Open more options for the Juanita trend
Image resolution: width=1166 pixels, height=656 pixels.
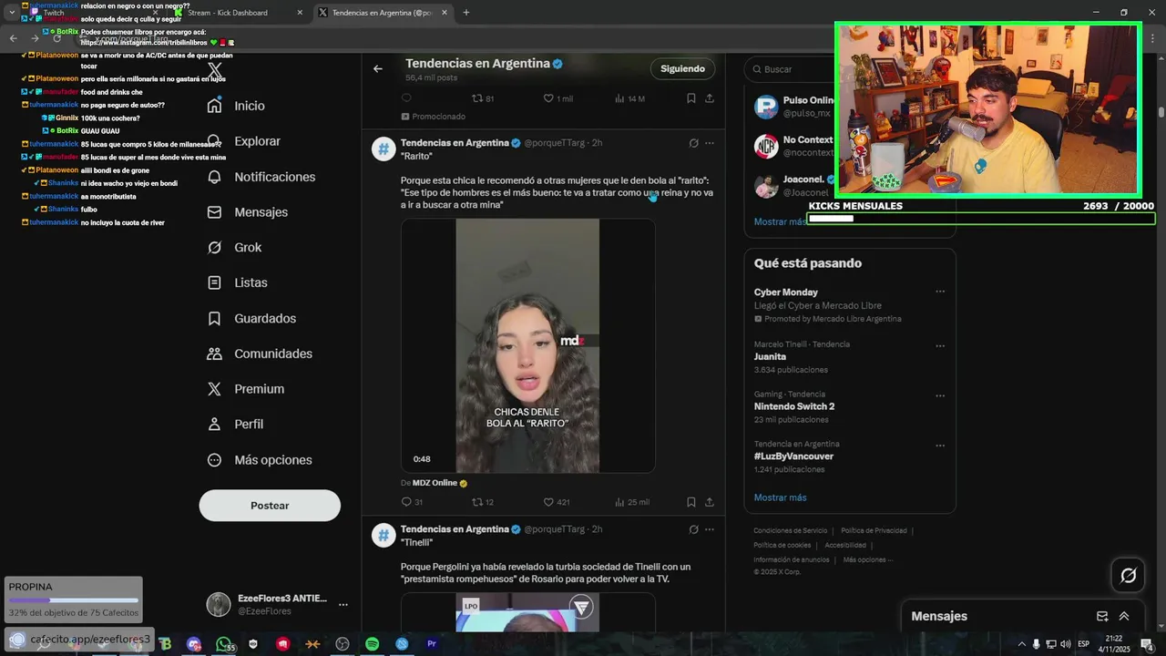(x=940, y=346)
